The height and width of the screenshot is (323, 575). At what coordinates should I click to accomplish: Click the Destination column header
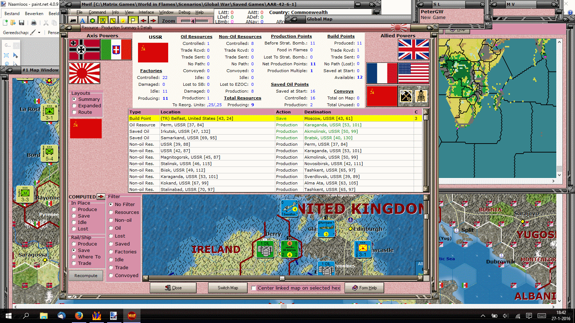358,112
